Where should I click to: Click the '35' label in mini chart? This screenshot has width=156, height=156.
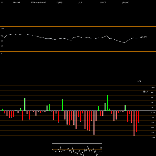100,152
